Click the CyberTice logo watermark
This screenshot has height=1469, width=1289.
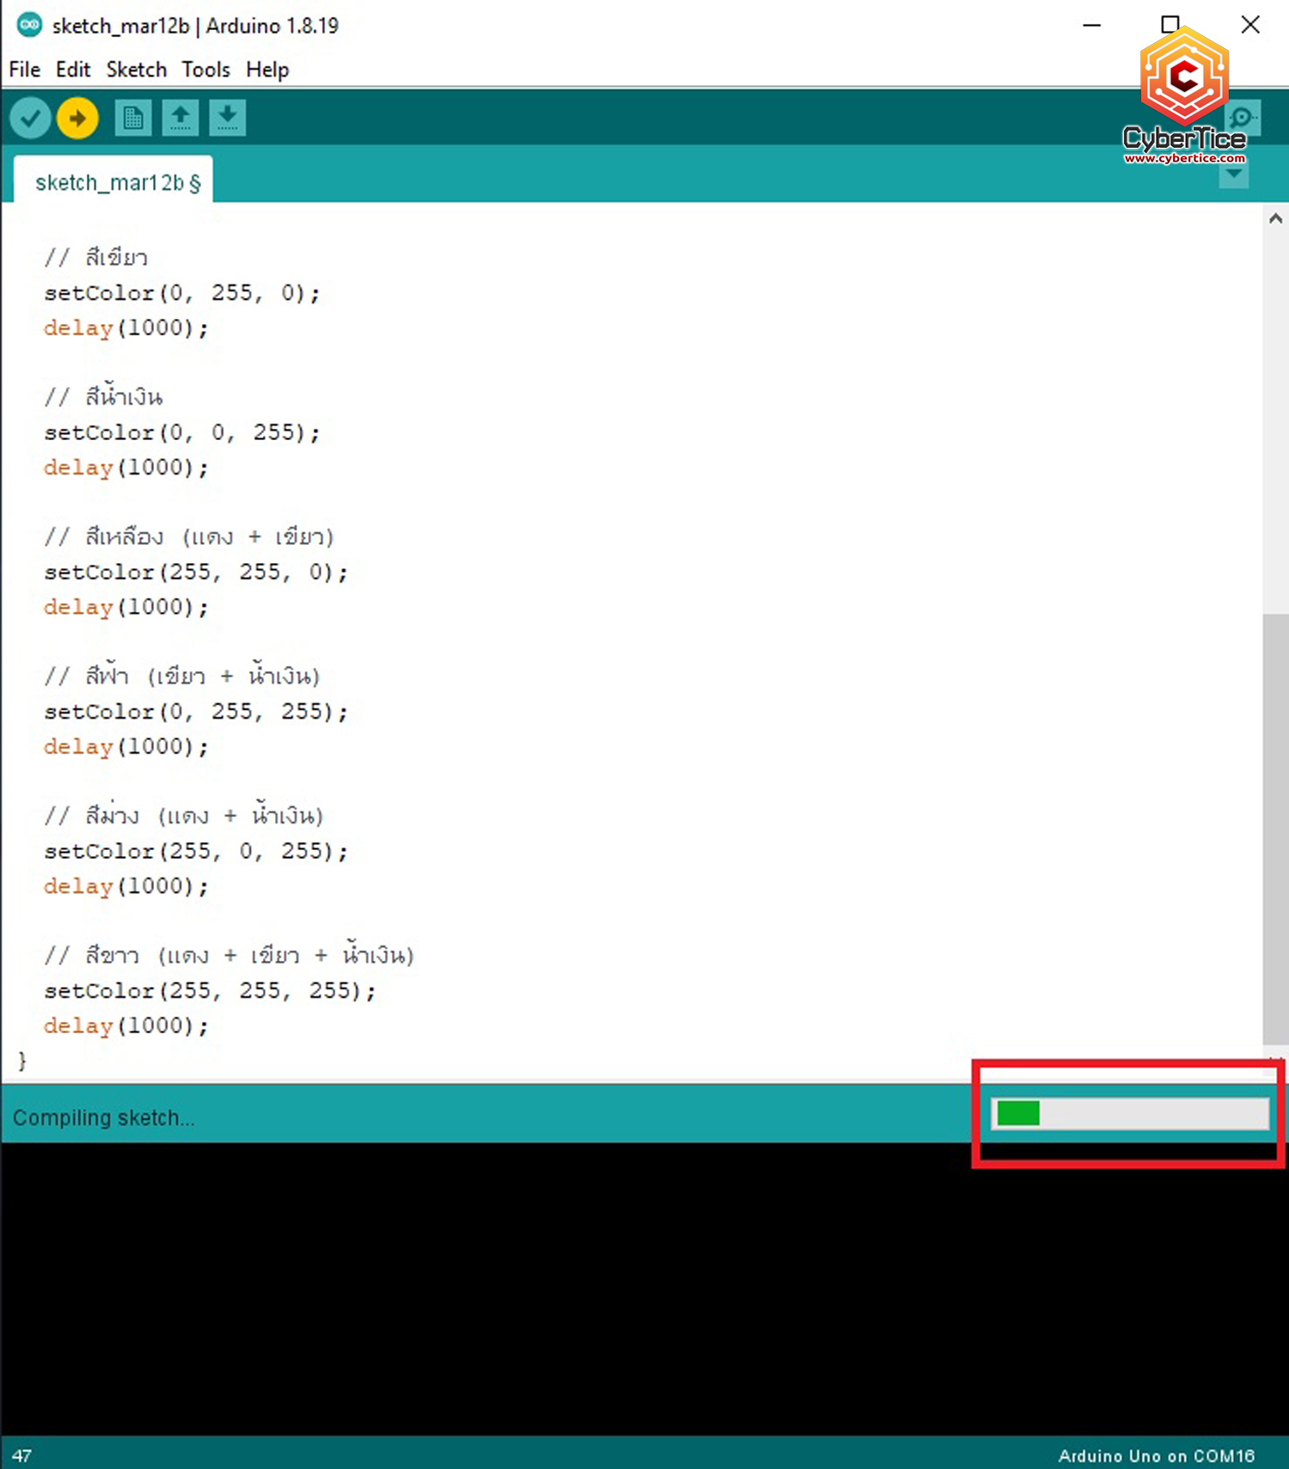[1184, 96]
